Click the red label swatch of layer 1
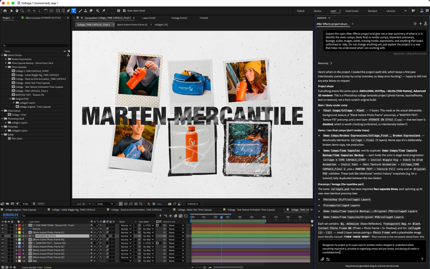Screen dimensions: 430x269 (x=19, y=225)
